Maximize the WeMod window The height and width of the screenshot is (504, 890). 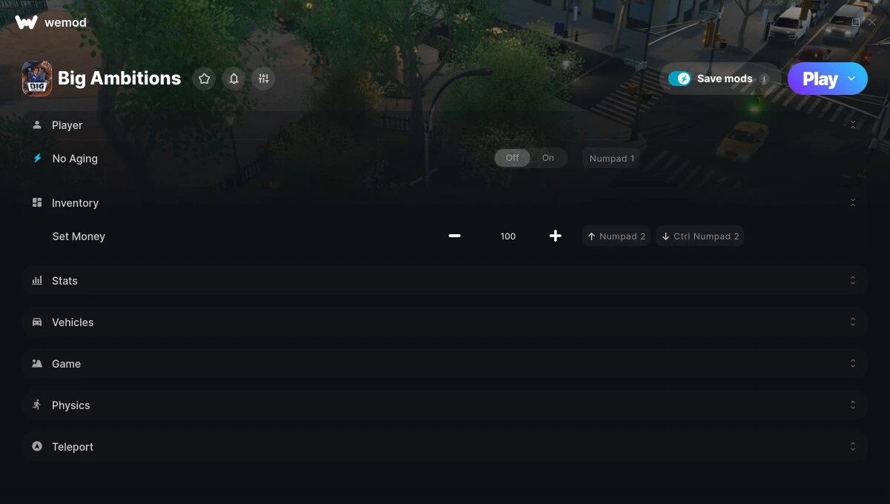(x=856, y=22)
